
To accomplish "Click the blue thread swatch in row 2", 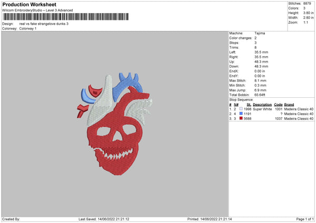I will coord(241,114).
